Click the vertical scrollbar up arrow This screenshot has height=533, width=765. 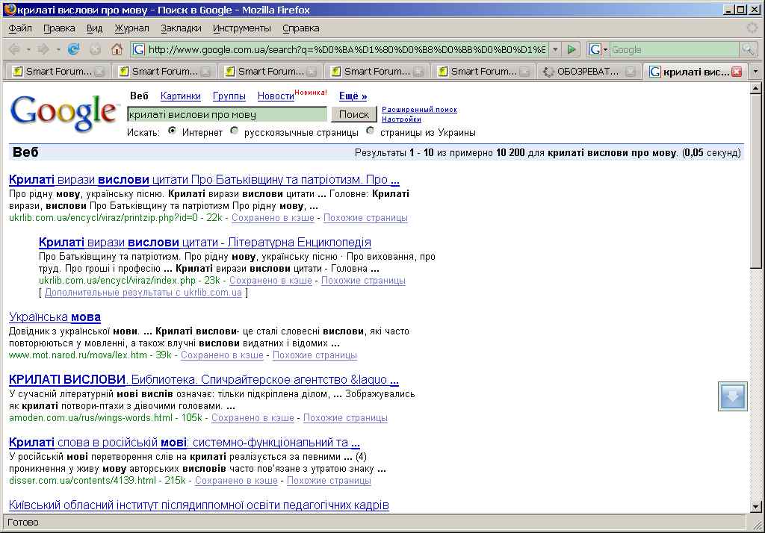755,88
